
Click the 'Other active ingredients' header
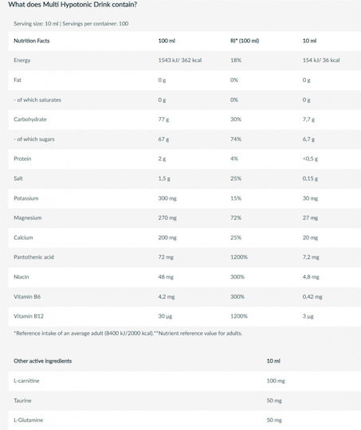[x=42, y=362]
